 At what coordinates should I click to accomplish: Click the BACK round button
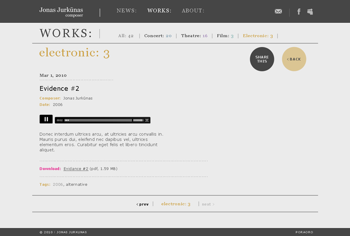[294, 59]
